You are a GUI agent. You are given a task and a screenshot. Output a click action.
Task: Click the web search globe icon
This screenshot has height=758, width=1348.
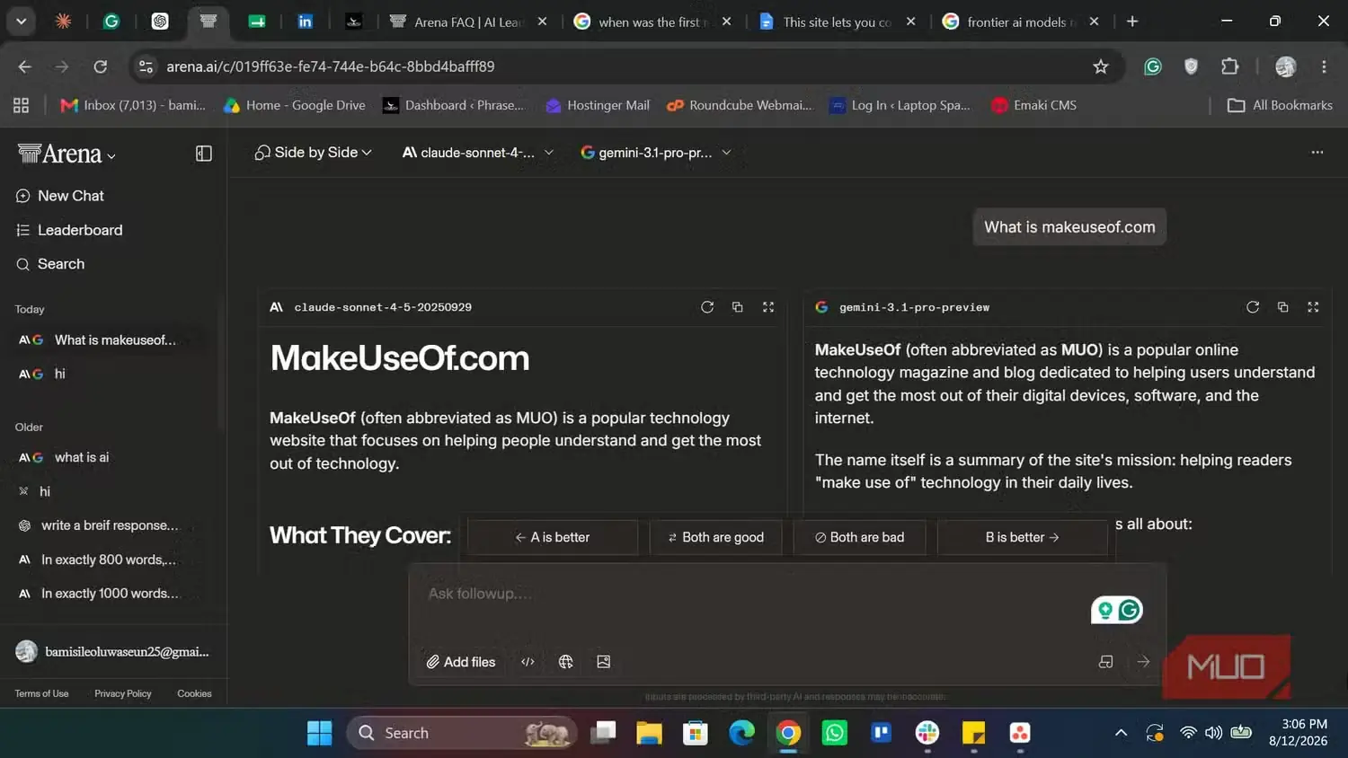(x=565, y=662)
